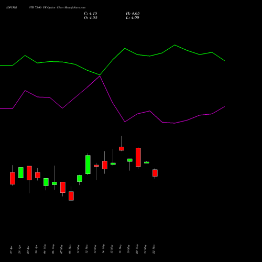262x262 pixels.
Task: Select the 06 May green candlestick
Action: [x=54, y=183]
